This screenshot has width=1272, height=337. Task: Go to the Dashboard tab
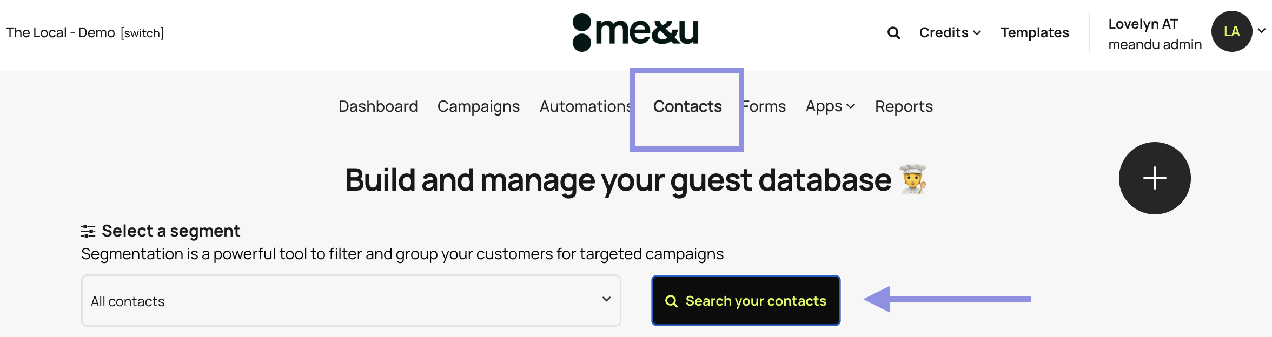tap(378, 106)
